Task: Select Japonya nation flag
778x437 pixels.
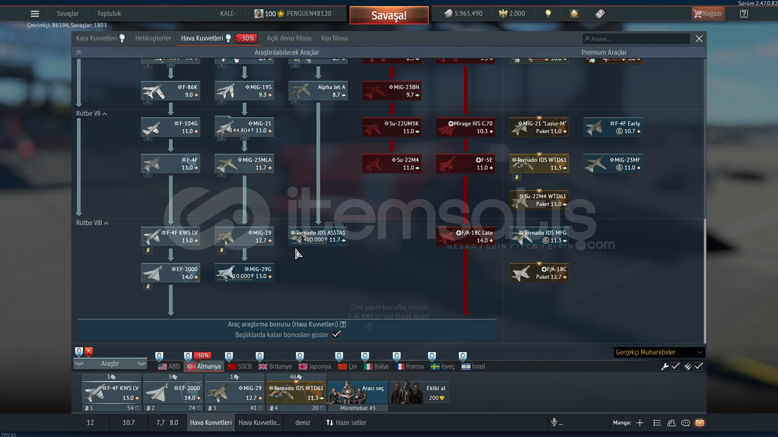Action: 315,367
